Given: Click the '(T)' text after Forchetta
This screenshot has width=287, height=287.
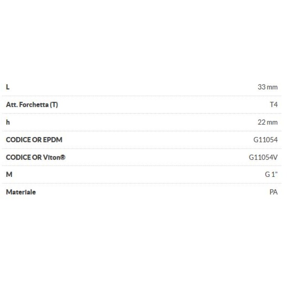Looking at the screenshot, I should click(x=54, y=105).
